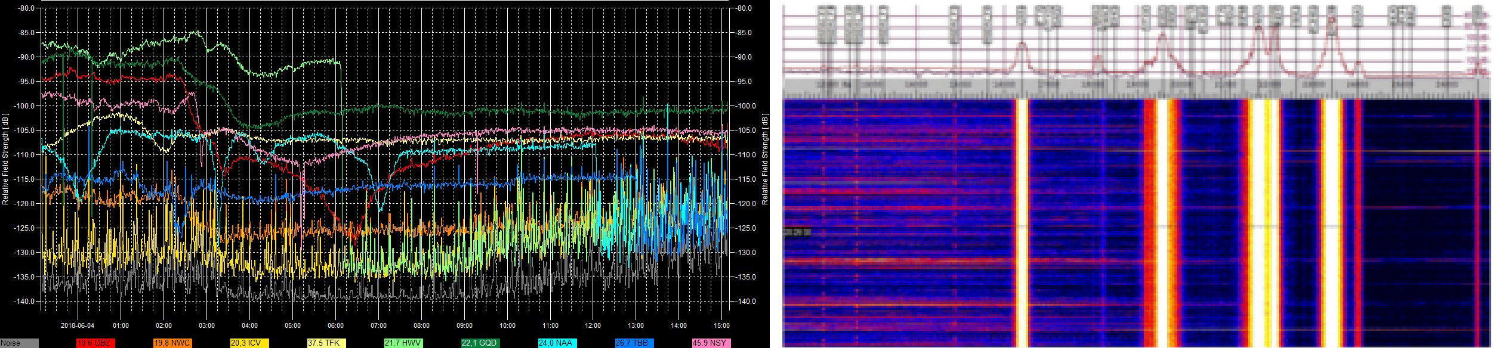The image size is (1499, 354).
Task: Click the -100.0 label on right dB axis
Action: click(x=745, y=106)
